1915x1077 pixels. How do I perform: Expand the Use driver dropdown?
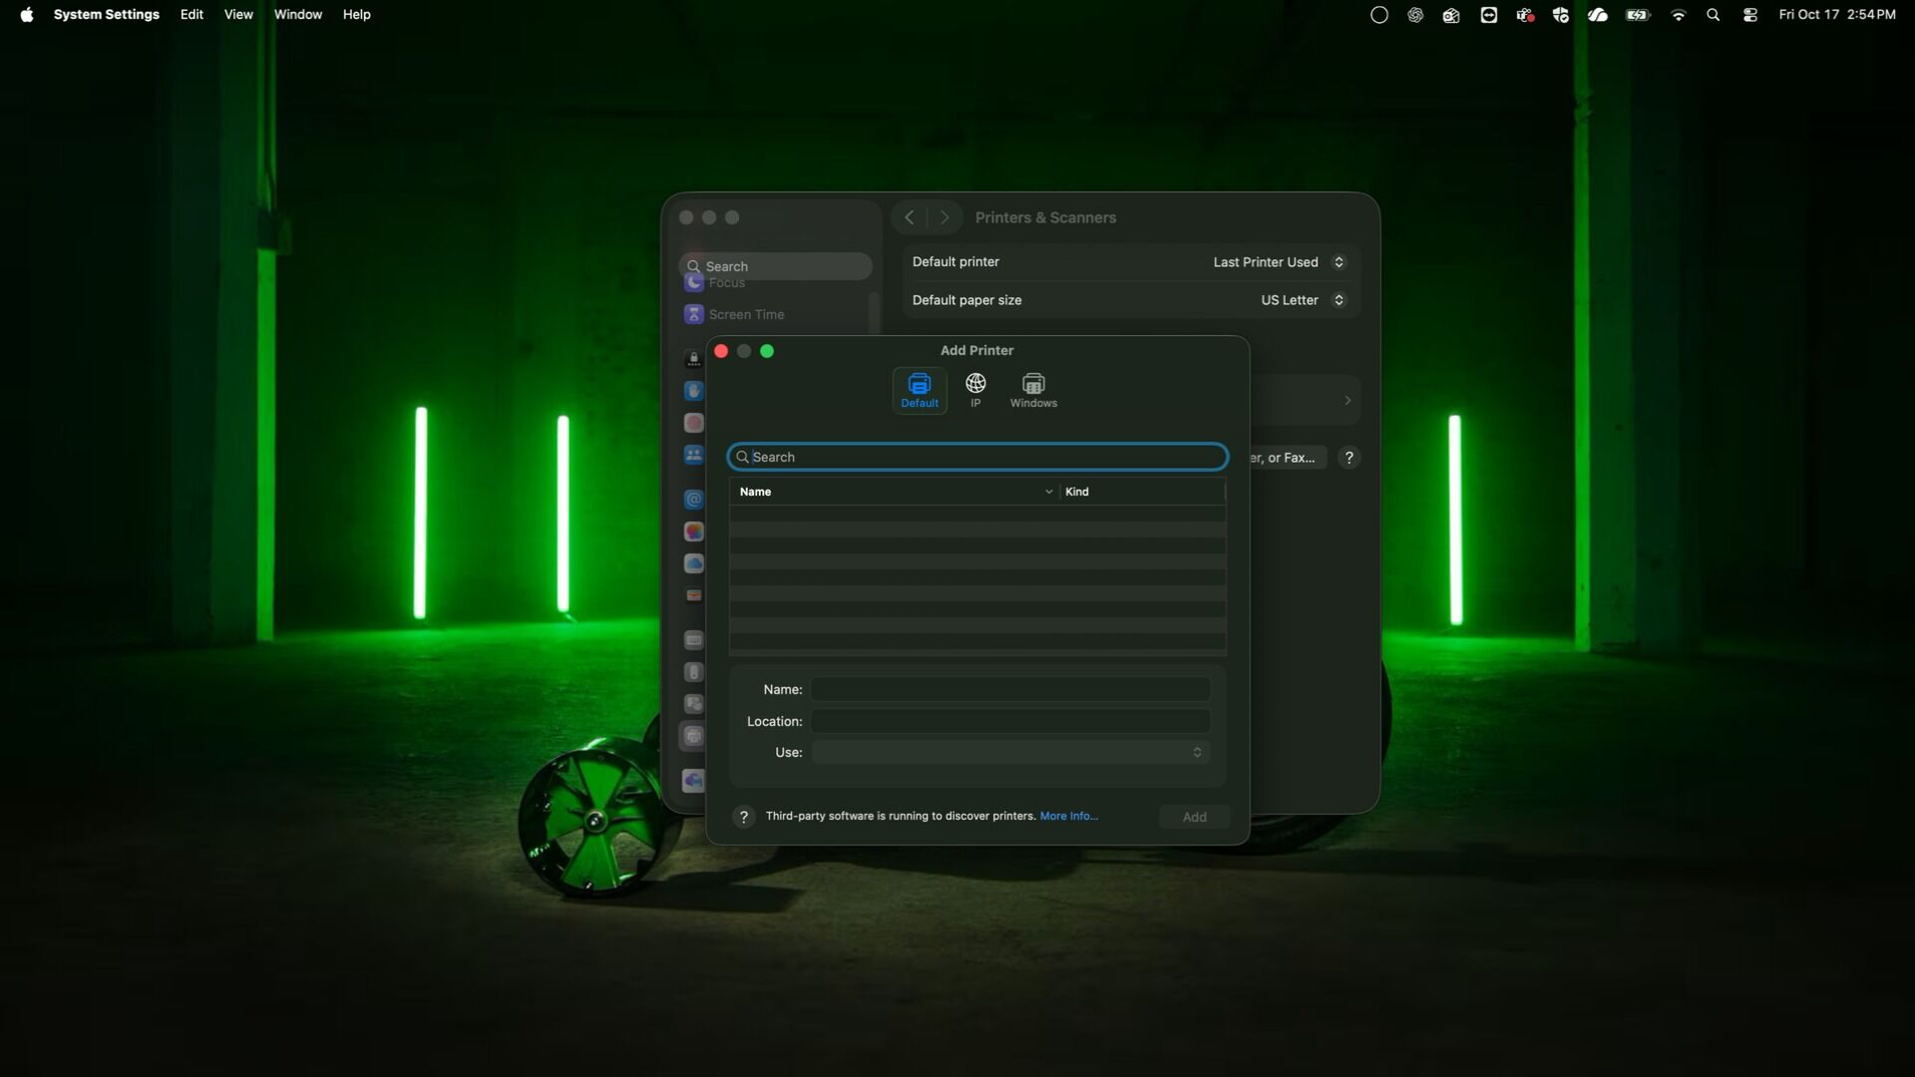click(1009, 753)
